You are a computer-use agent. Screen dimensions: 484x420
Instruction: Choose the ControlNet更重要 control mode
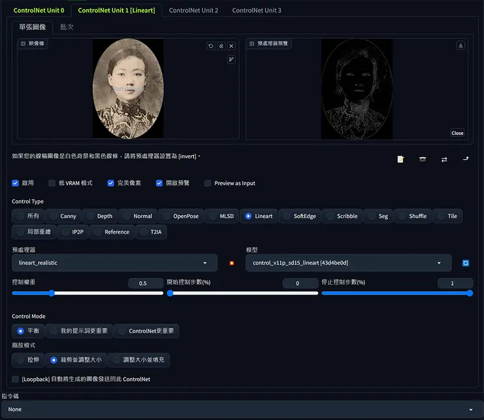146,331
